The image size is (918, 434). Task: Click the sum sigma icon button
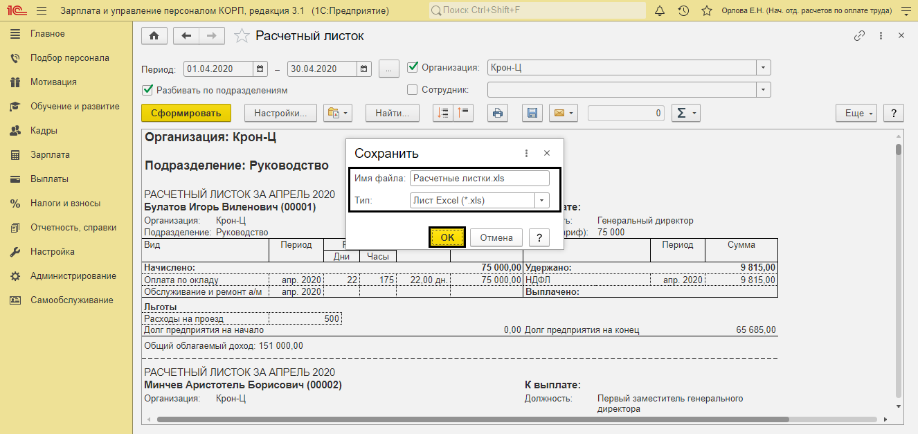point(685,114)
